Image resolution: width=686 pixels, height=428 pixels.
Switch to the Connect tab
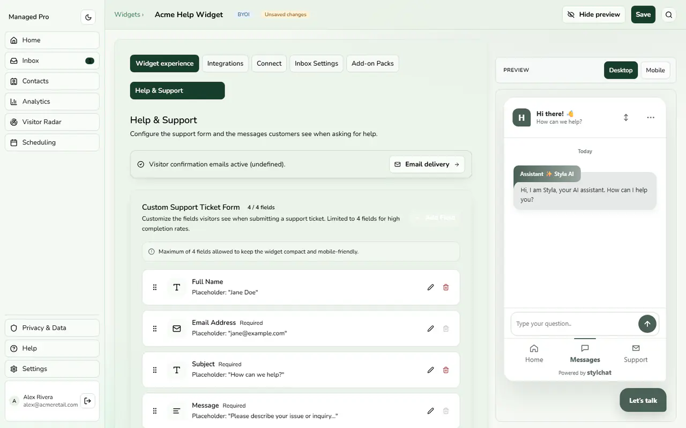point(269,63)
